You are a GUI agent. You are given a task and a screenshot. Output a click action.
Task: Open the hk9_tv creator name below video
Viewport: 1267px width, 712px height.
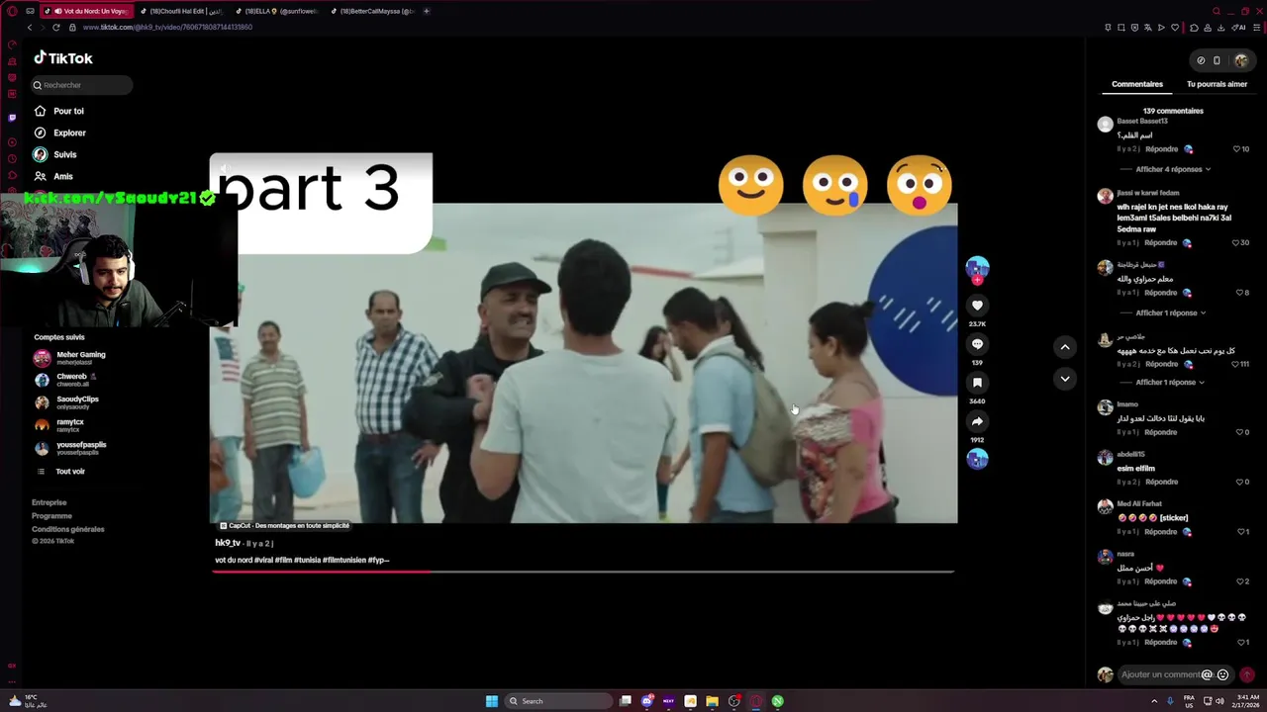coord(228,543)
